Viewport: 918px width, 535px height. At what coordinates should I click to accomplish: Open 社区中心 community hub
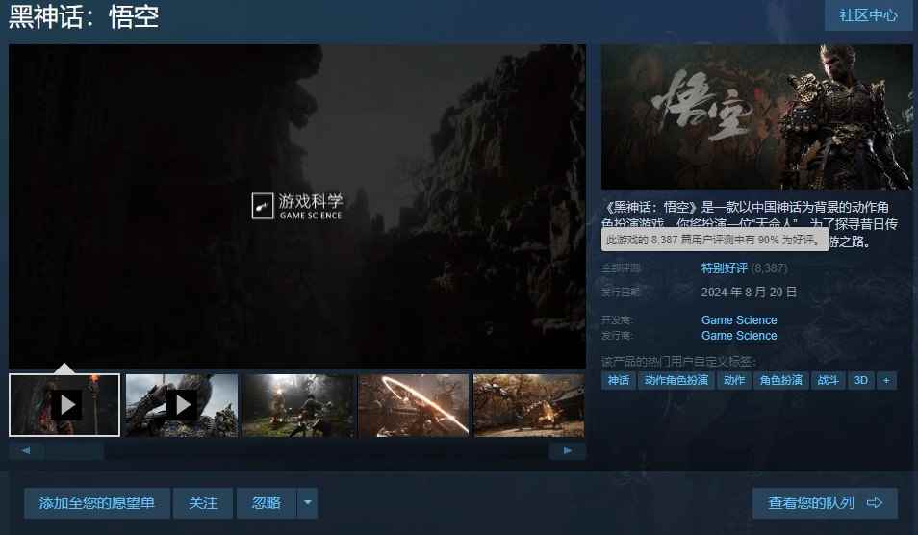coord(868,15)
